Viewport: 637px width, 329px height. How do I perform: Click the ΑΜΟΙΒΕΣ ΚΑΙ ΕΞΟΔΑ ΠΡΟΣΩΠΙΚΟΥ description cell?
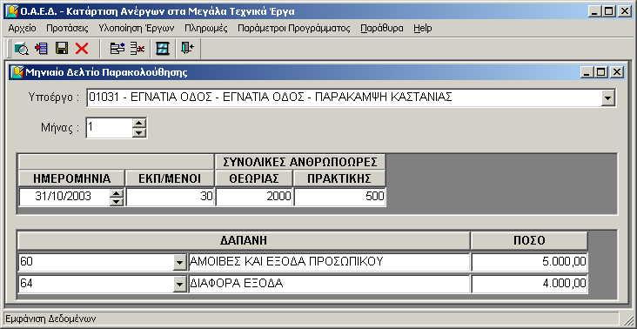(x=329, y=262)
